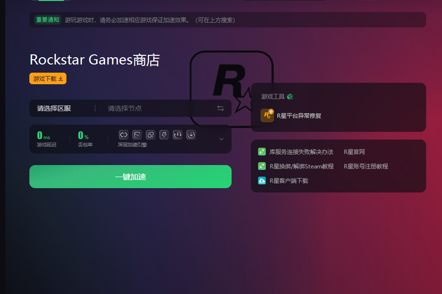This screenshot has height=294, width=442.
Task: Start acceleration with 一键加速 button
Action: click(130, 177)
